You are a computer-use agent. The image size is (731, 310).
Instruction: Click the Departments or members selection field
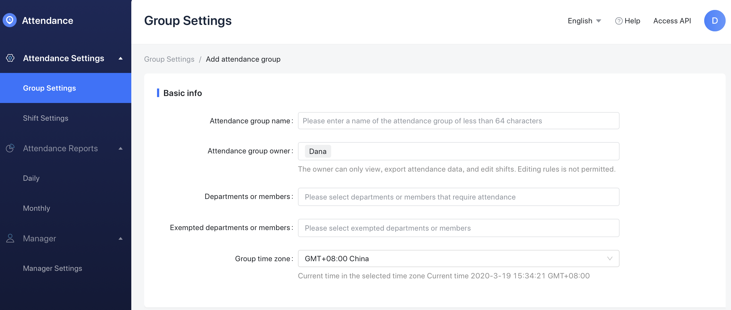pyautogui.click(x=458, y=197)
